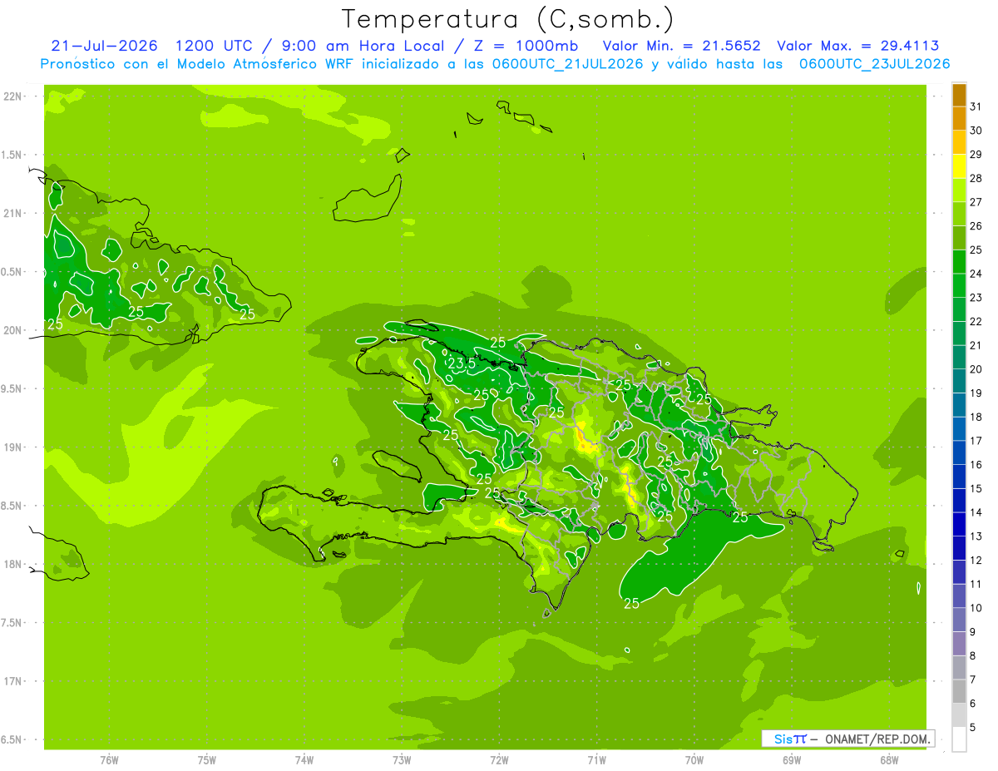Click the Valor Max. = 29.4113 readout

(x=857, y=46)
